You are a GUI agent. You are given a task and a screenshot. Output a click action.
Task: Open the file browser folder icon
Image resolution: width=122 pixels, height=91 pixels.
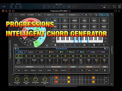[13, 11]
